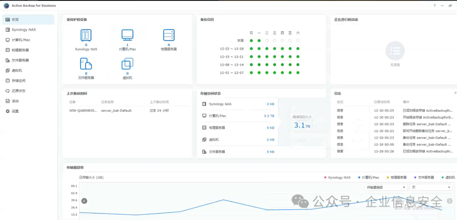Click the 0 KB value for 虚拟机

pyautogui.click(x=270, y=140)
